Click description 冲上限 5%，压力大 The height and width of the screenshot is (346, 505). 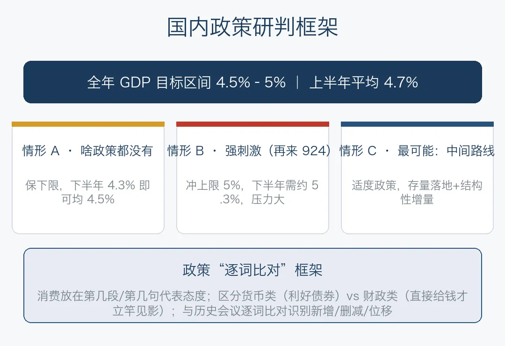pos(252,192)
